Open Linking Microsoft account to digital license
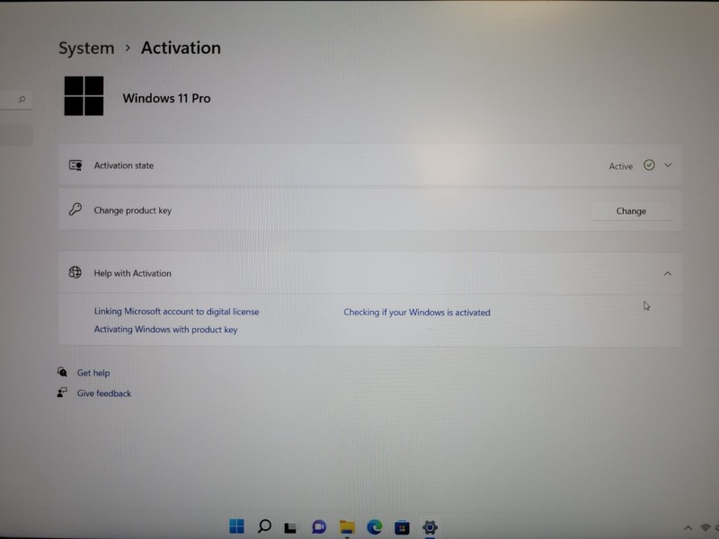The height and width of the screenshot is (539, 719). (x=176, y=312)
